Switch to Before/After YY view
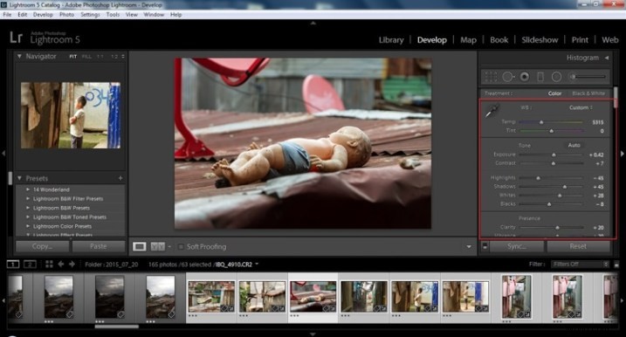Viewport: 626px width, 337px height. (158, 246)
